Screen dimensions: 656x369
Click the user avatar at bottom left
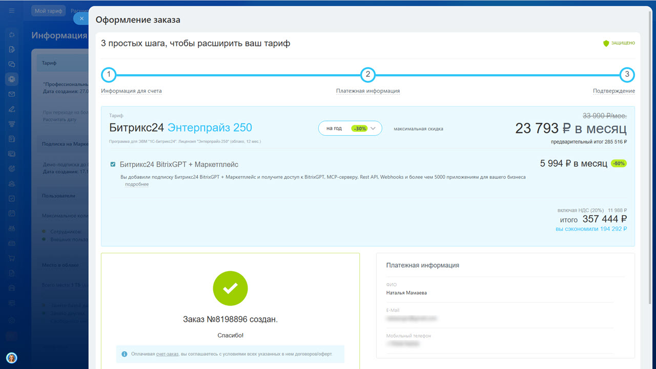11,358
